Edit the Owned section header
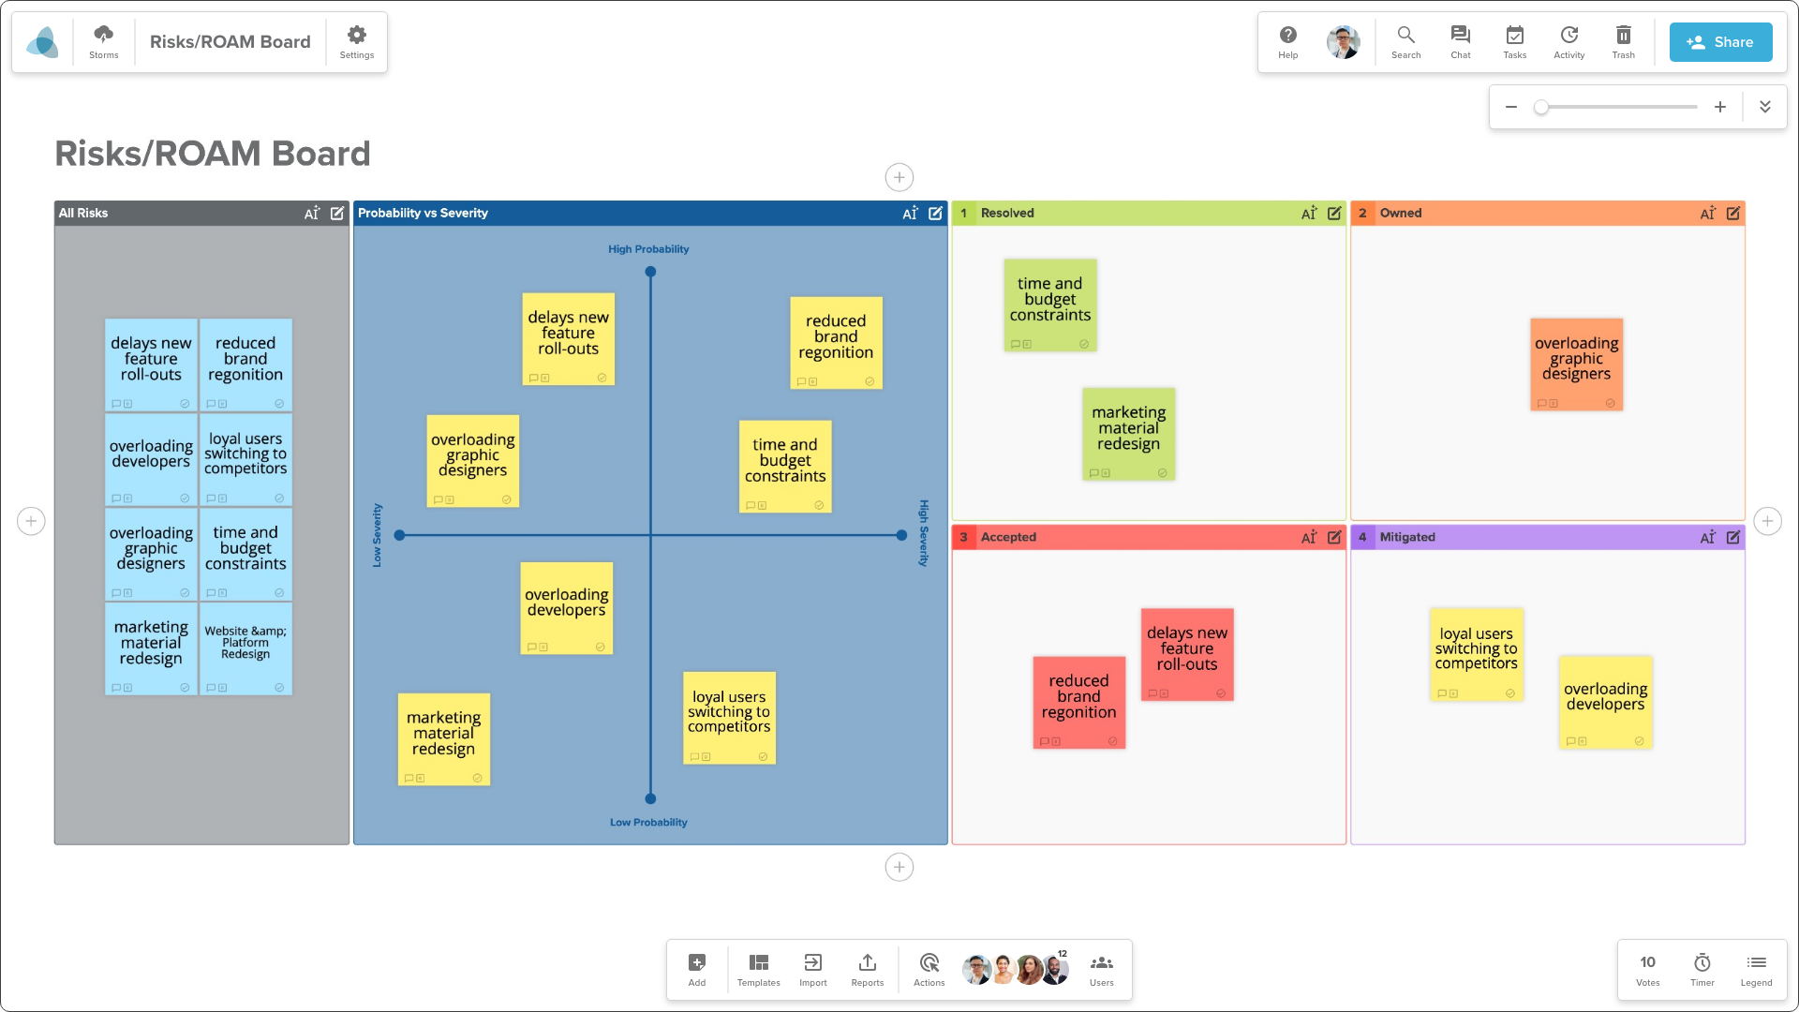The width and height of the screenshot is (1799, 1012). [1732, 214]
